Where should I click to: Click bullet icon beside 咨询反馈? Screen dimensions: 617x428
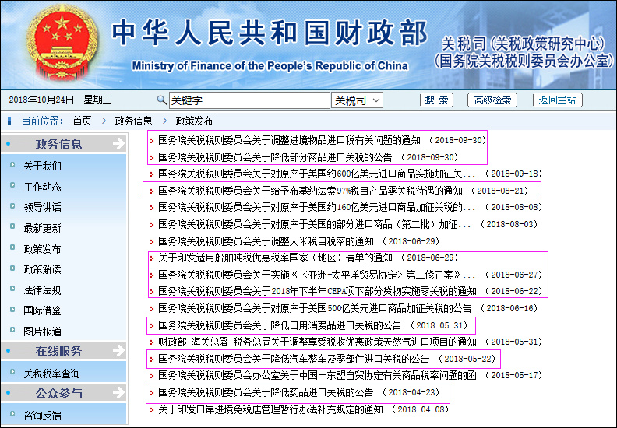[x=12, y=413]
